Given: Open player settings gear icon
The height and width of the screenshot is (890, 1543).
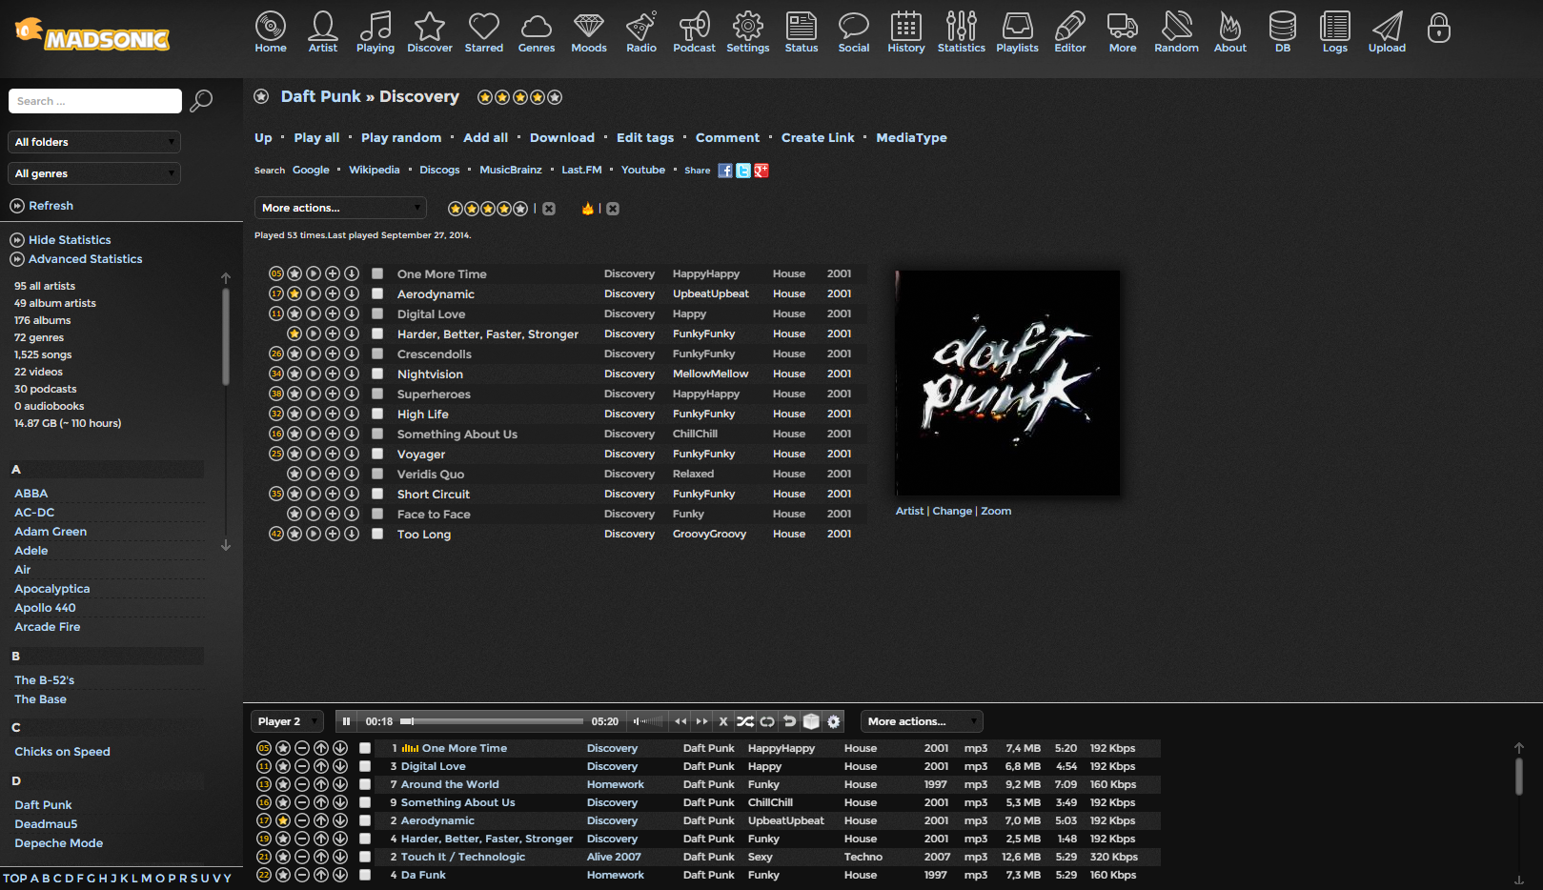Looking at the screenshot, I should point(834,721).
